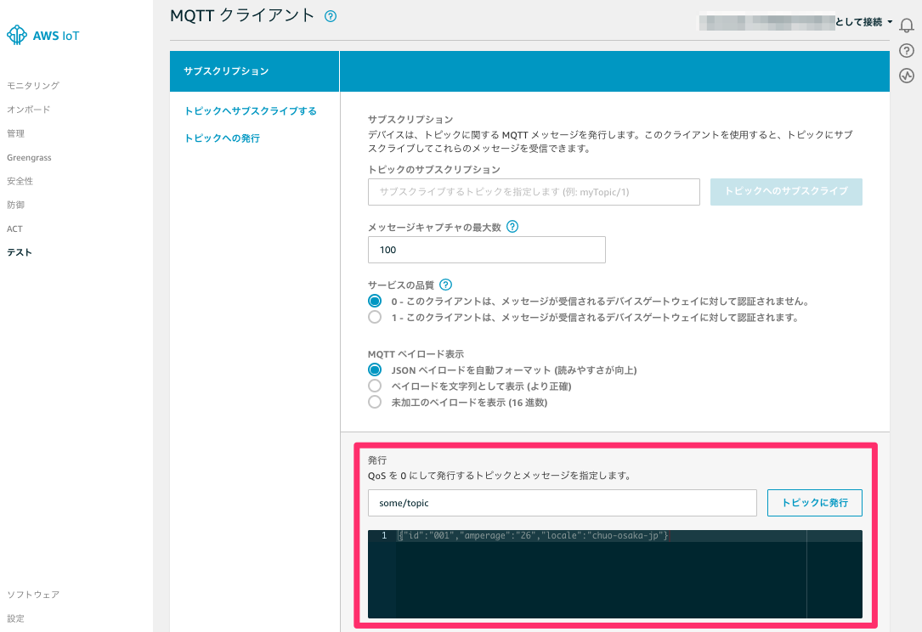Open the トピックへの発行 link
The width and height of the screenshot is (922, 632).
222,137
